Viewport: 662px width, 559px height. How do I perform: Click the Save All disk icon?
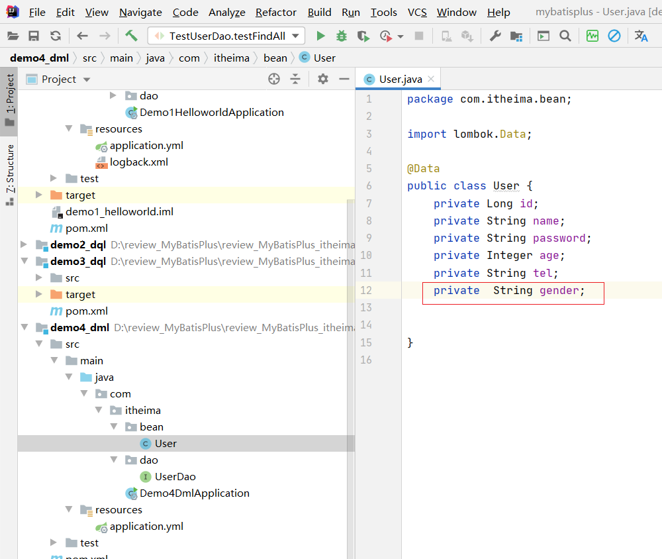(x=34, y=36)
